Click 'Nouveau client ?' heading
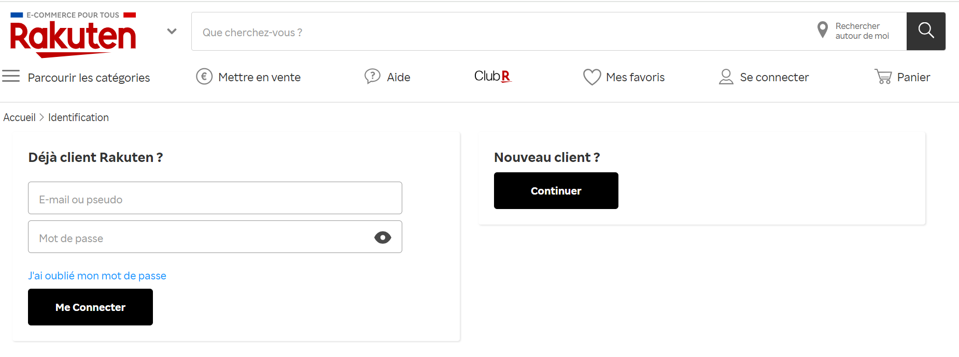The image size is (959, 357). [547, 157]
